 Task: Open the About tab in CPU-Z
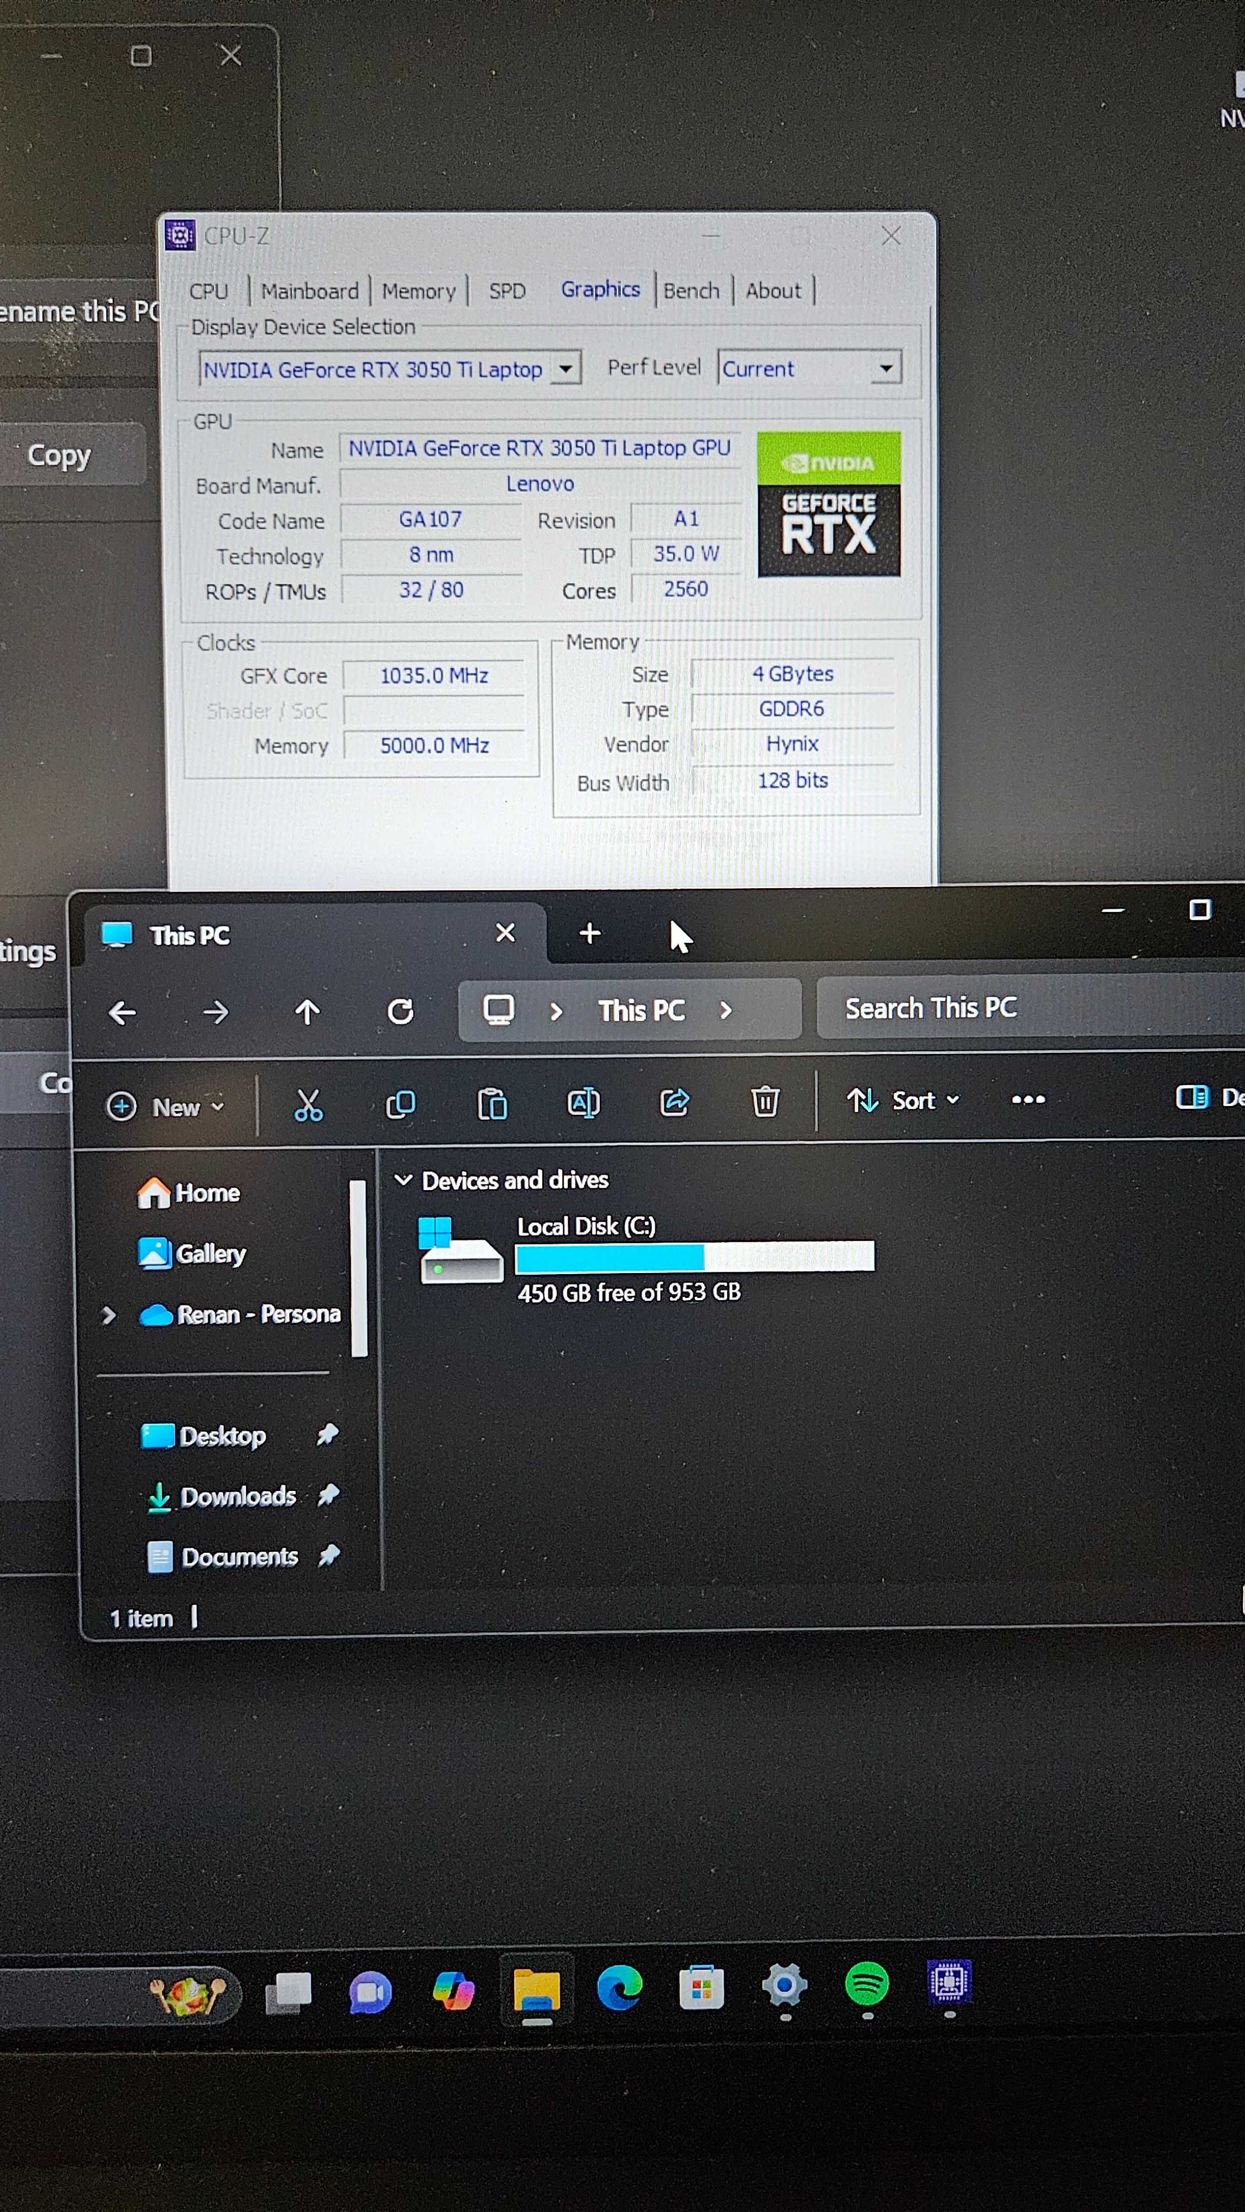773,291
